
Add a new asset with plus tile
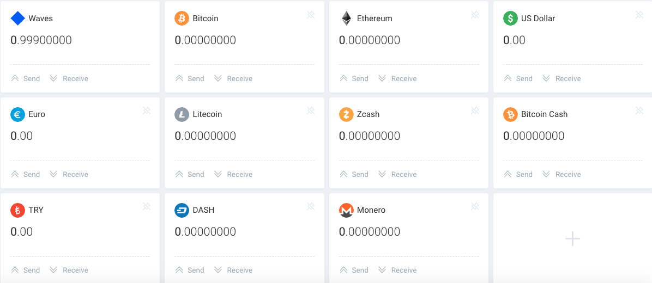pyautogui.click(x=572, y=238)
